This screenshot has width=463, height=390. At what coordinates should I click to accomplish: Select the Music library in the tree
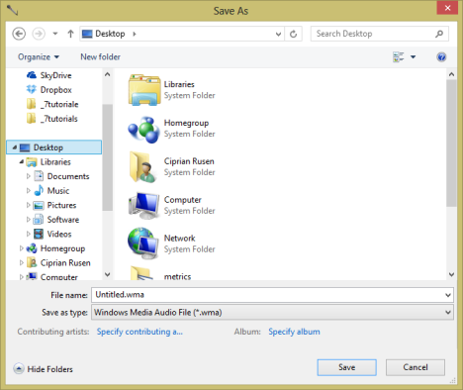click(51, 190)
